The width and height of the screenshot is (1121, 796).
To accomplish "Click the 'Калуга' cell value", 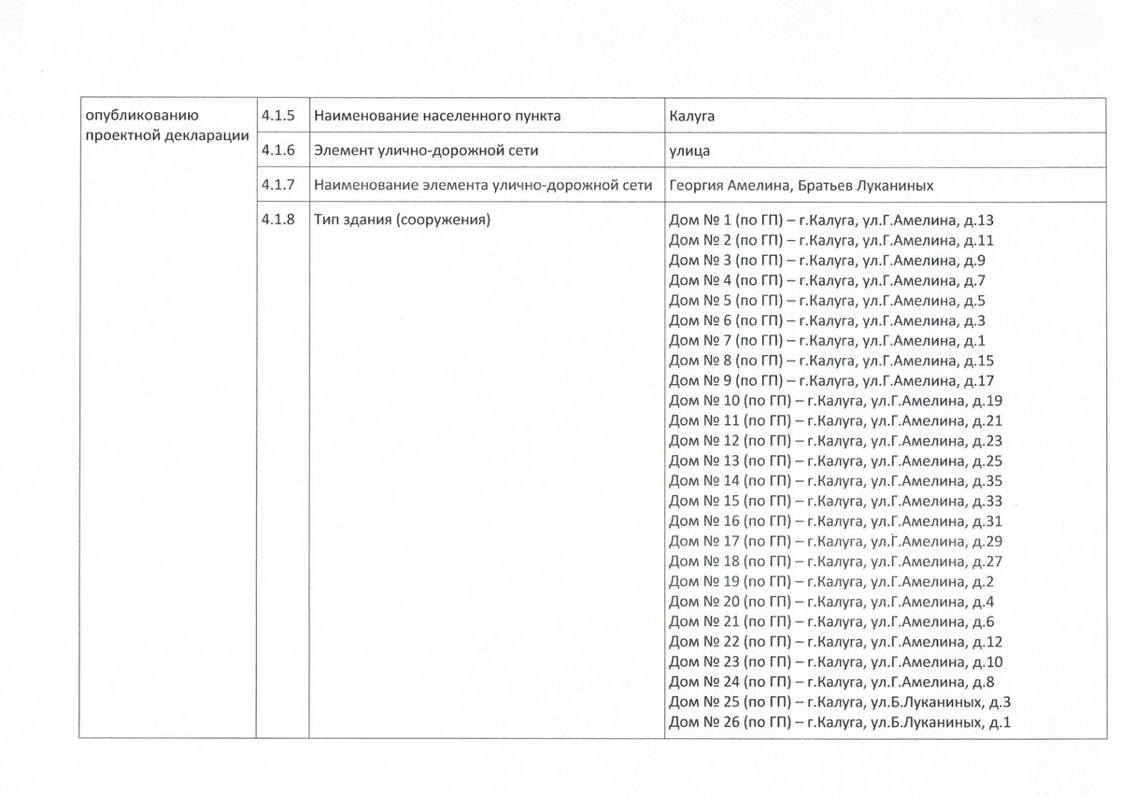I will click(692, 117).
